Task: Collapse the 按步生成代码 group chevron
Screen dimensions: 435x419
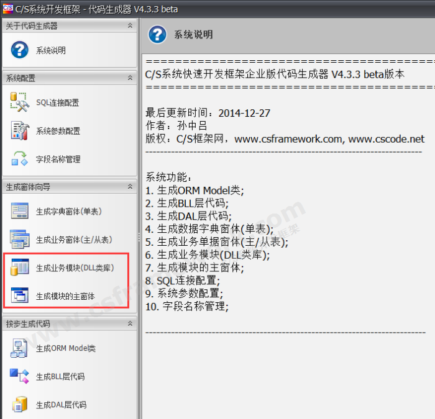Action: (x=130, y=324)
